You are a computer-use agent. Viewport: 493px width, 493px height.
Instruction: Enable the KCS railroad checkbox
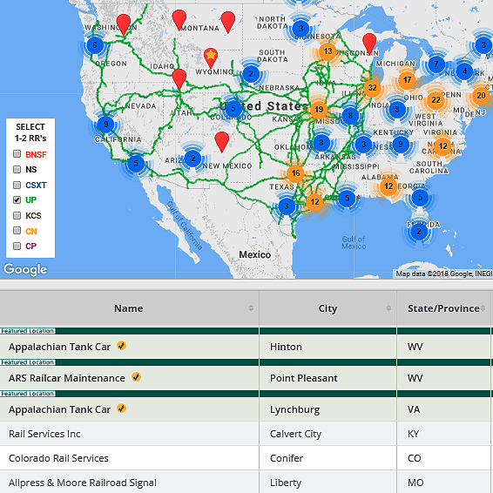[17, 215]
